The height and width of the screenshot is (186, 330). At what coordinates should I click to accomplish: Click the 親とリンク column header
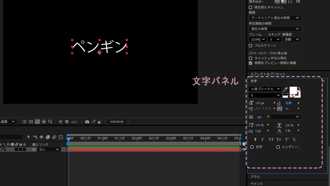point(40,145)
